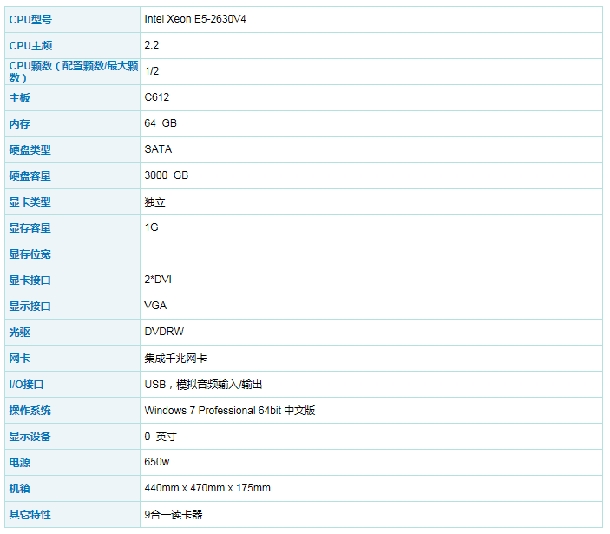
Task: Select the SATA disk type value
Action: tap(158, 149)
